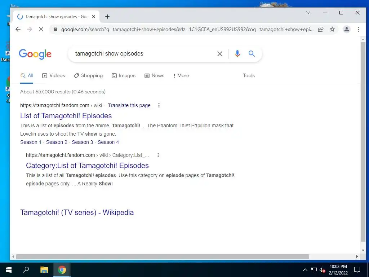Switch to the News results tab
Screen dimensions: 369x277
(154, 76)
